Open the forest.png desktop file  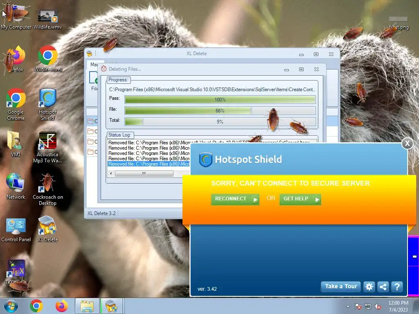coord(399,23)
